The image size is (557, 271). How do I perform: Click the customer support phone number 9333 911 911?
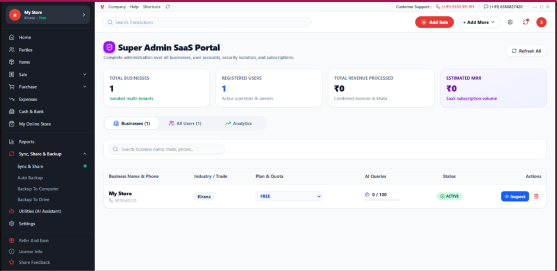tap(455, 7)
